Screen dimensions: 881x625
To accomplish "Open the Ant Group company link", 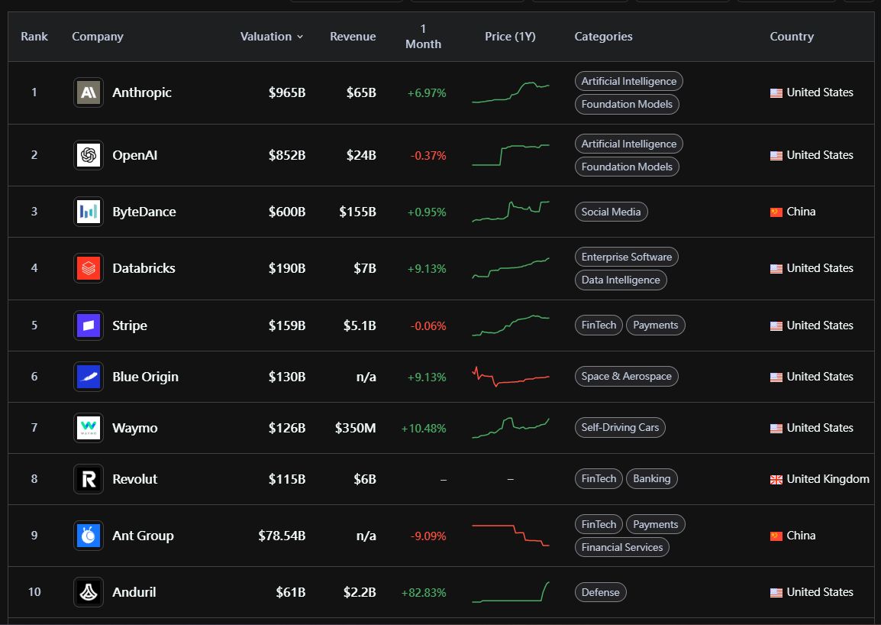I will pyautogui.click(x=143, y=536).
